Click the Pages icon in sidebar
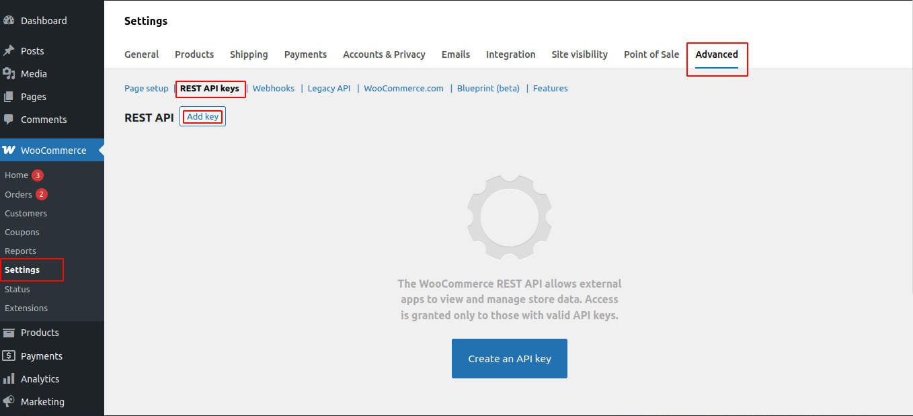913x416 pixels. (9, 97)
